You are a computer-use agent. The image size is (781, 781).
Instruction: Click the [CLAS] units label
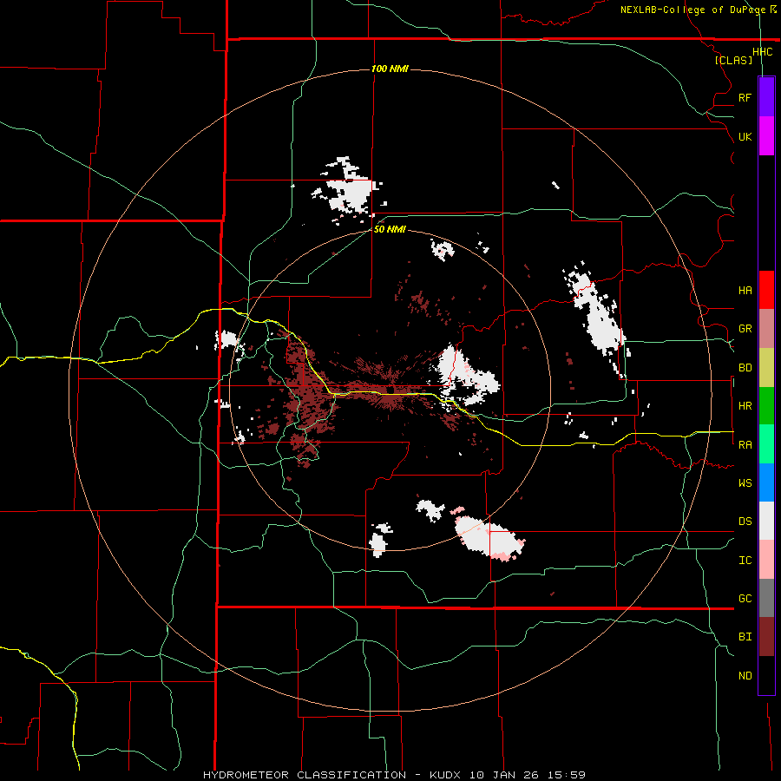click(x=733, y=60)
